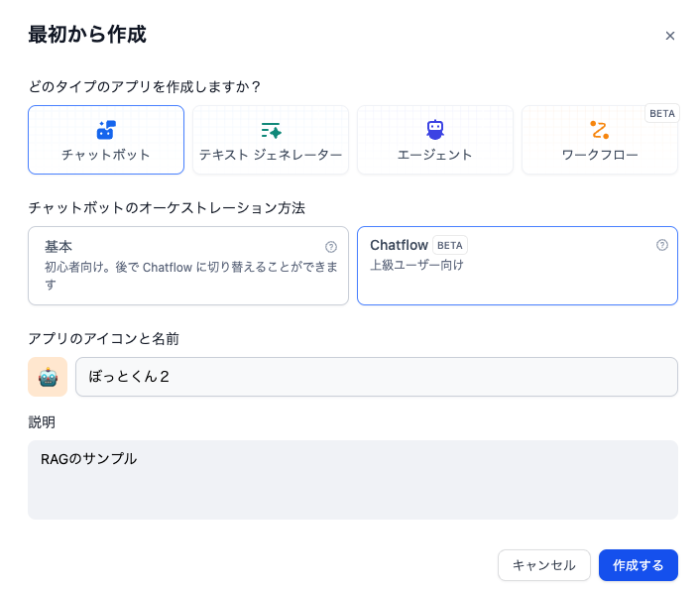This screenshot has height=590, width=700.
Task: Click the BETA badge on ワークフロー card
Action: pos(661,113)
